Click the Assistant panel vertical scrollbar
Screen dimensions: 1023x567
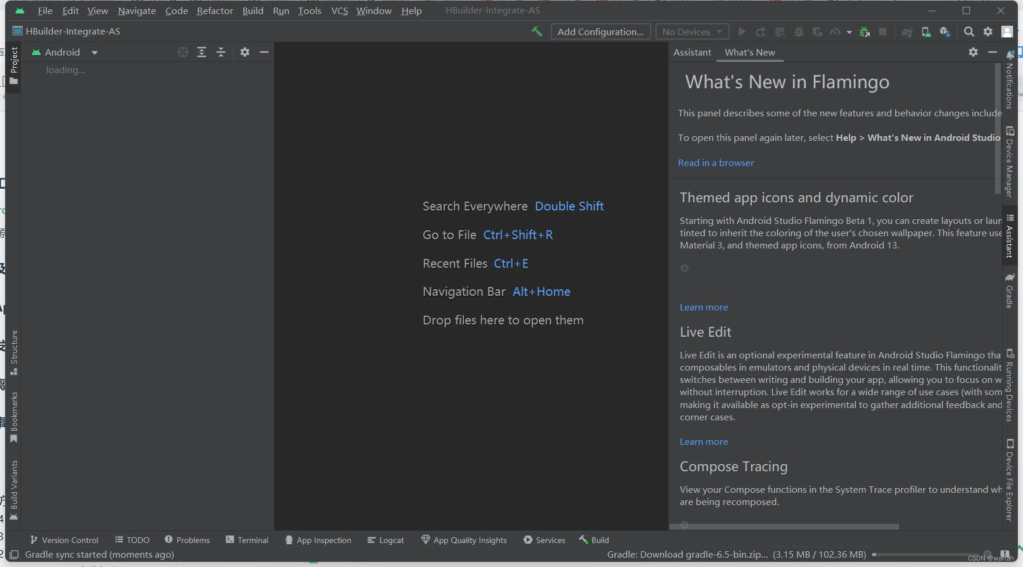pos(998,129)
